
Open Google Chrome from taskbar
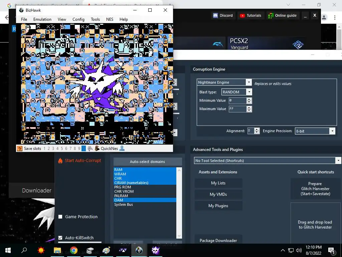[74, 250]
